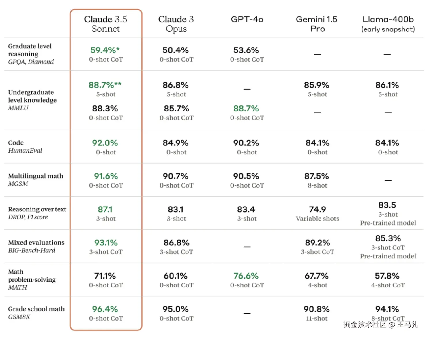Viewport: 427px width, 337px height.
Task: Click the Mixed evaluations BIG-Bench-Hard label
Action: tap(36, 246)
